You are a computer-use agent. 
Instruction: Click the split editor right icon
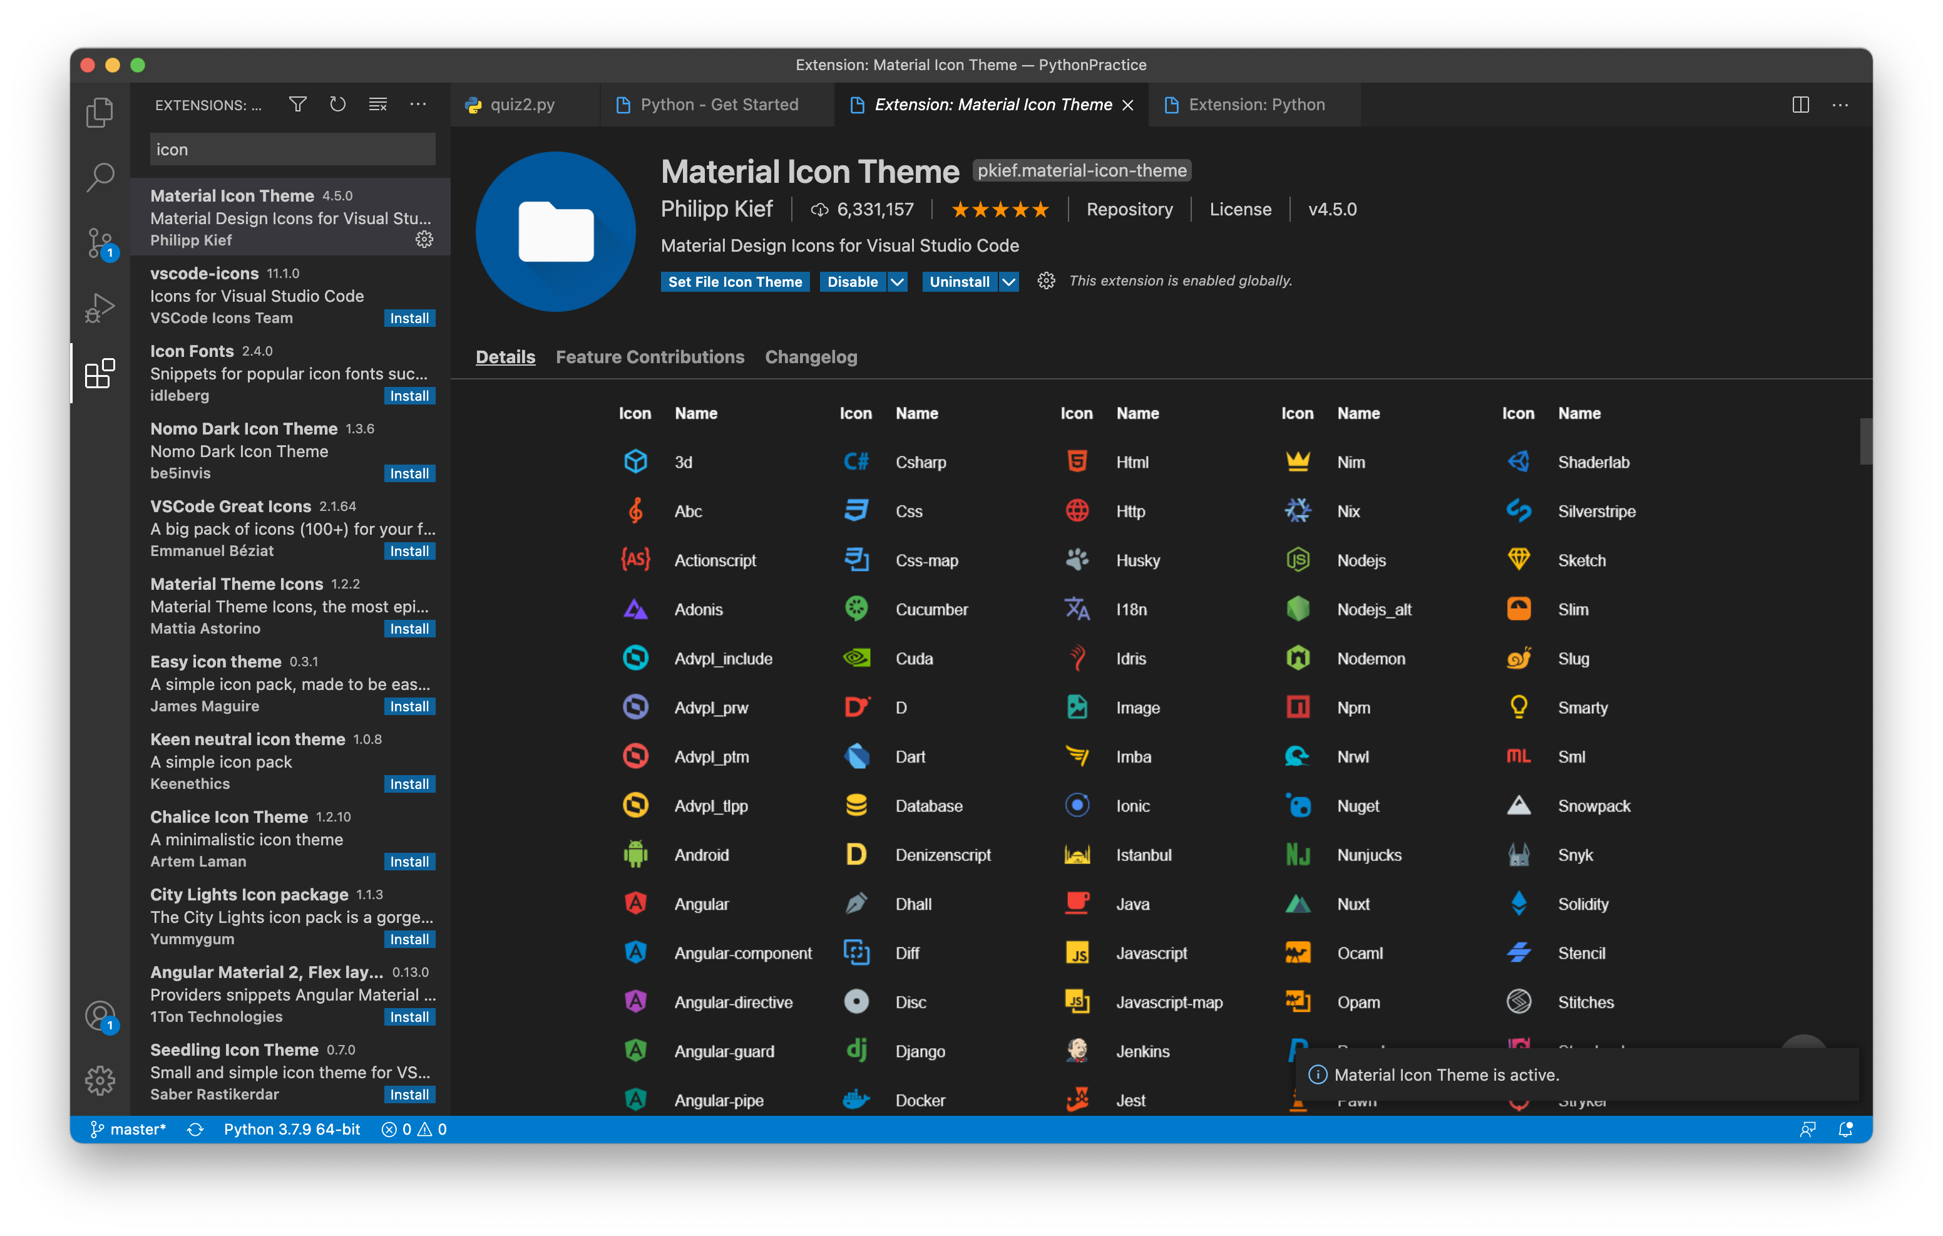click(1800, 105)
